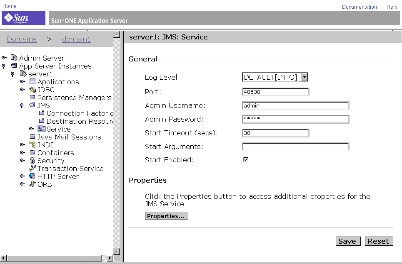Image resolution: width=402 pixels, height=264 pixels.
Task: Select Persistence Managers in the tree
Action: point(74,98)
